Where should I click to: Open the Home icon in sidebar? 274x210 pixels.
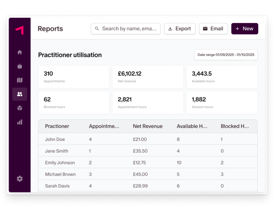(20, 52)
